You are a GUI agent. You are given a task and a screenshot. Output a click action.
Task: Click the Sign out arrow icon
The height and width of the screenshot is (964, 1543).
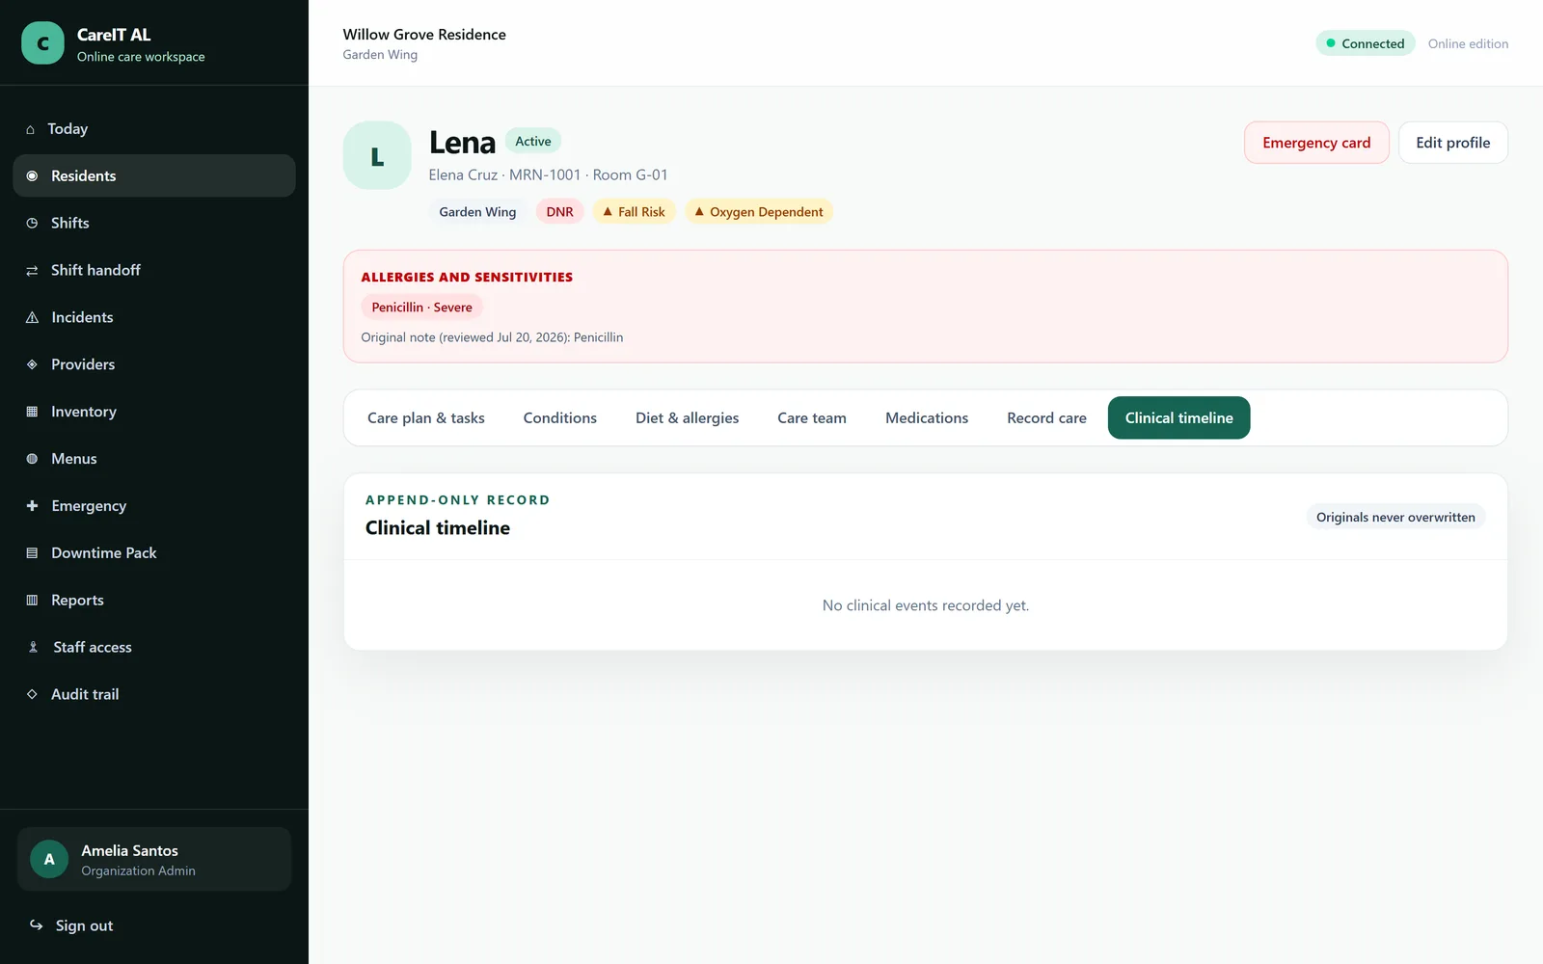coord(37,925)
